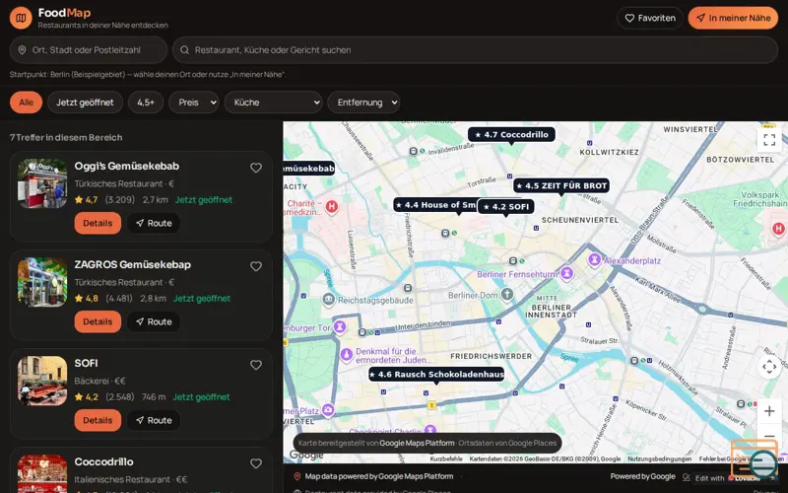Image resolution: width=788 pixels, height=493 pixels.
Task: Open Details for SOFI
Action: point(98,420)
